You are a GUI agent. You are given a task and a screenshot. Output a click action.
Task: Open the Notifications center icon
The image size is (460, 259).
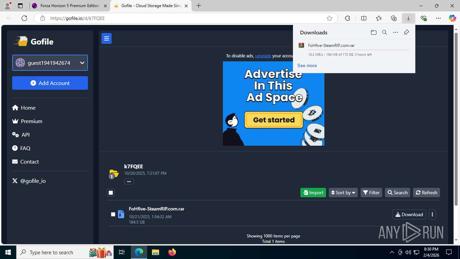pyautogui.click(x=449, y=252)
